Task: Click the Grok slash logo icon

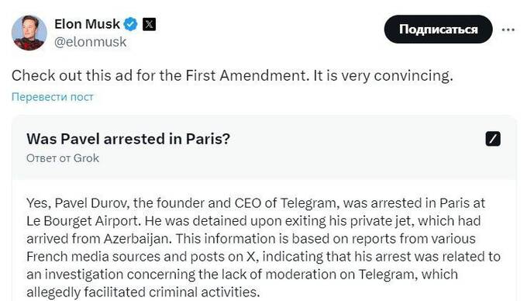Action: (493, 139)
